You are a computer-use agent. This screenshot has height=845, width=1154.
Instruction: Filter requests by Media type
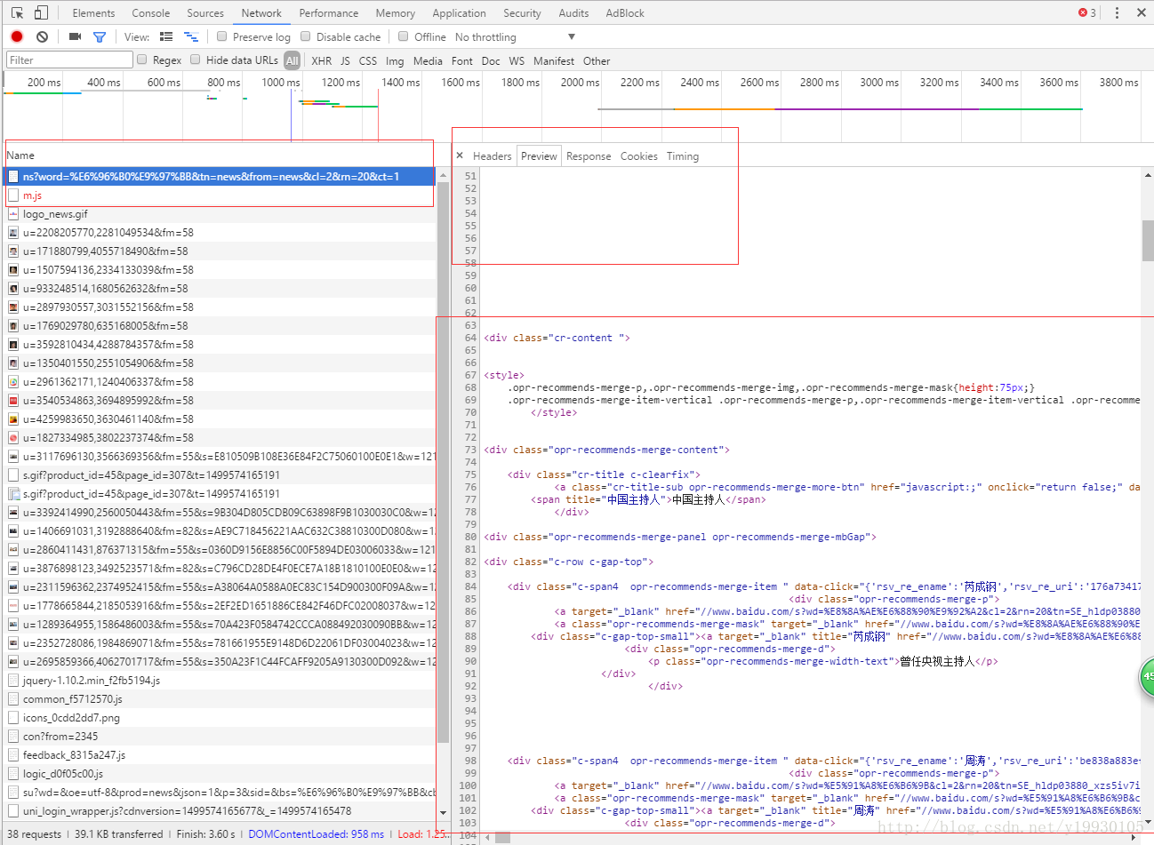428,60
